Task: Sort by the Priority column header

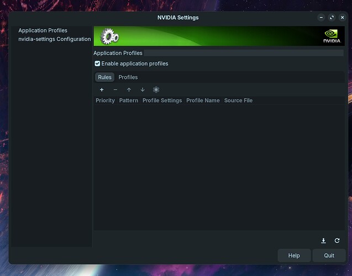Action: 105,100
